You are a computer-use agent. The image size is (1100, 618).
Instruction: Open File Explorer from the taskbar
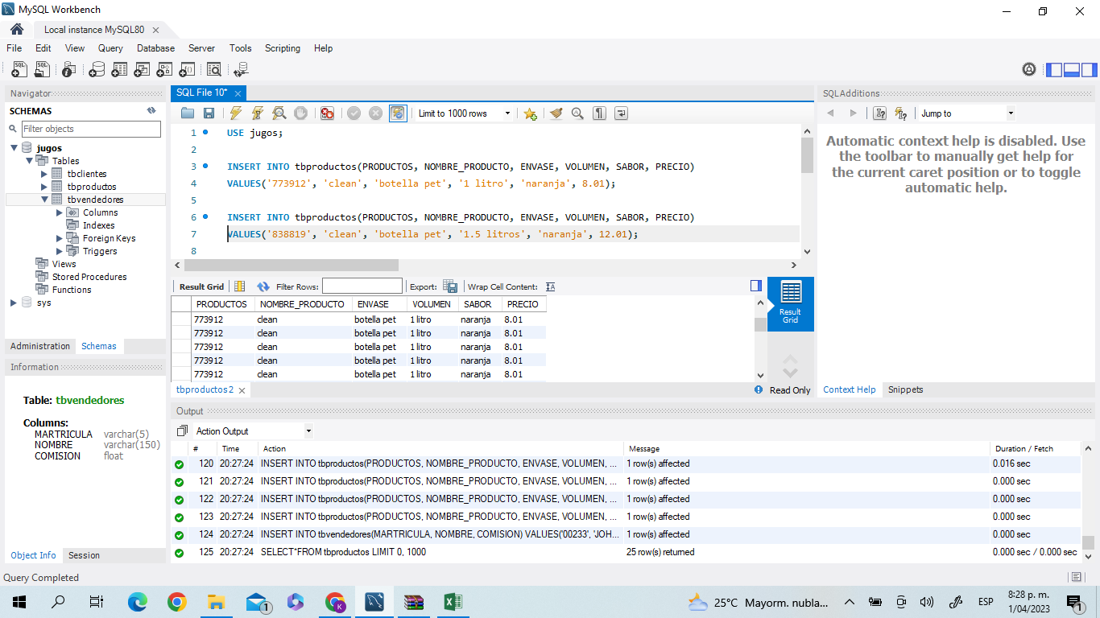pyautogui.click(x=216, y=602)
